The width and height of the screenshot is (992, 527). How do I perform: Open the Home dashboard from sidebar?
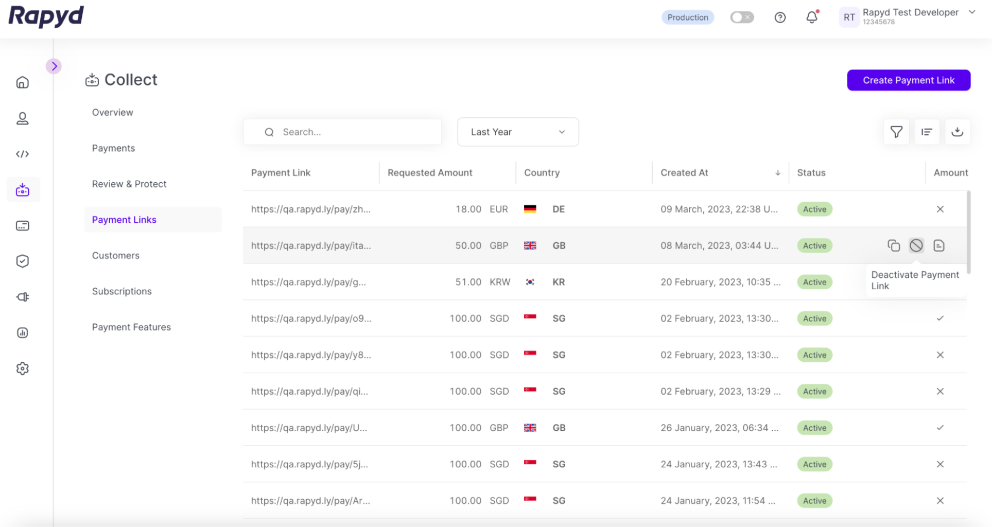tap(23, 82)
